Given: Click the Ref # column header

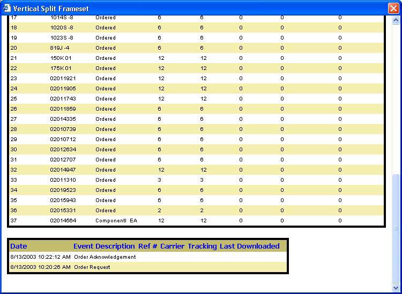Looking at the screenshot, I should [147, 246].
